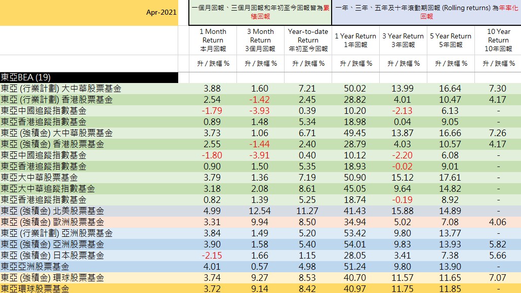Select fund name 東亞 (行業計劃) 大中華股票基金
521x293 pixels.
(61, 89)
